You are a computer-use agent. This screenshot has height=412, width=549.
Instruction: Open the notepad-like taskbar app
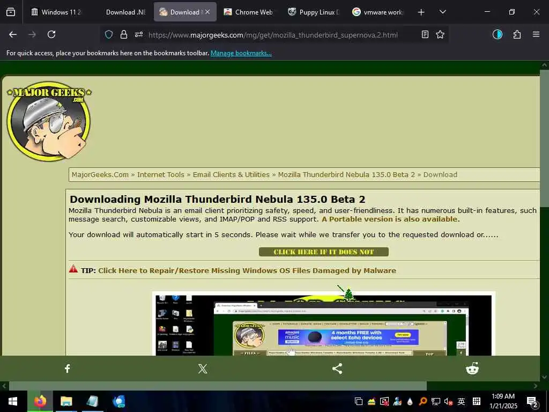coord(92,401)
